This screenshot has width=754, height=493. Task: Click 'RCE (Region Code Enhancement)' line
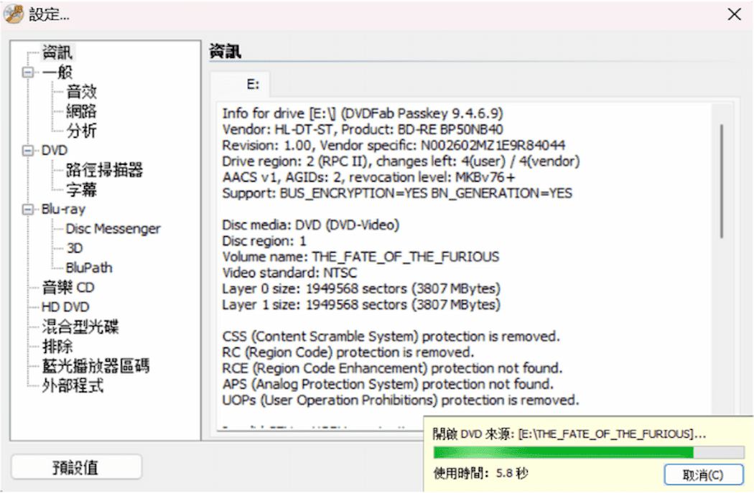392,368
